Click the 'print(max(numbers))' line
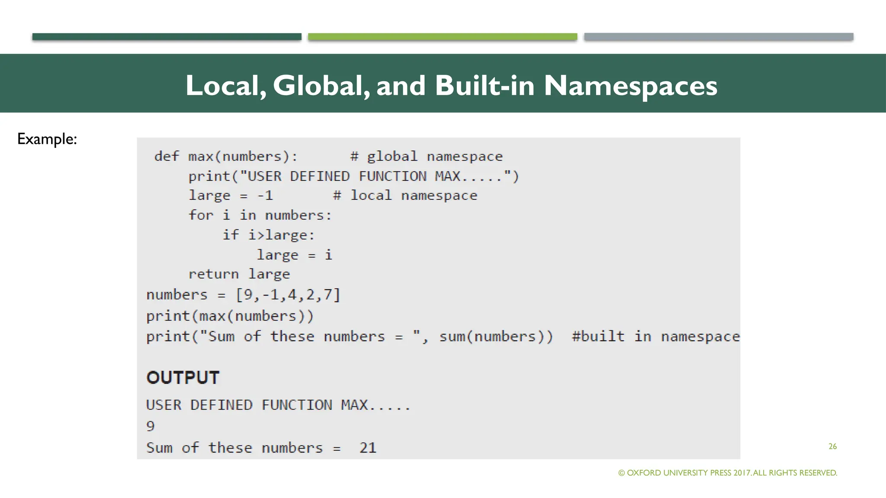The width and height of the screenshot is (886, 498). 230,316
